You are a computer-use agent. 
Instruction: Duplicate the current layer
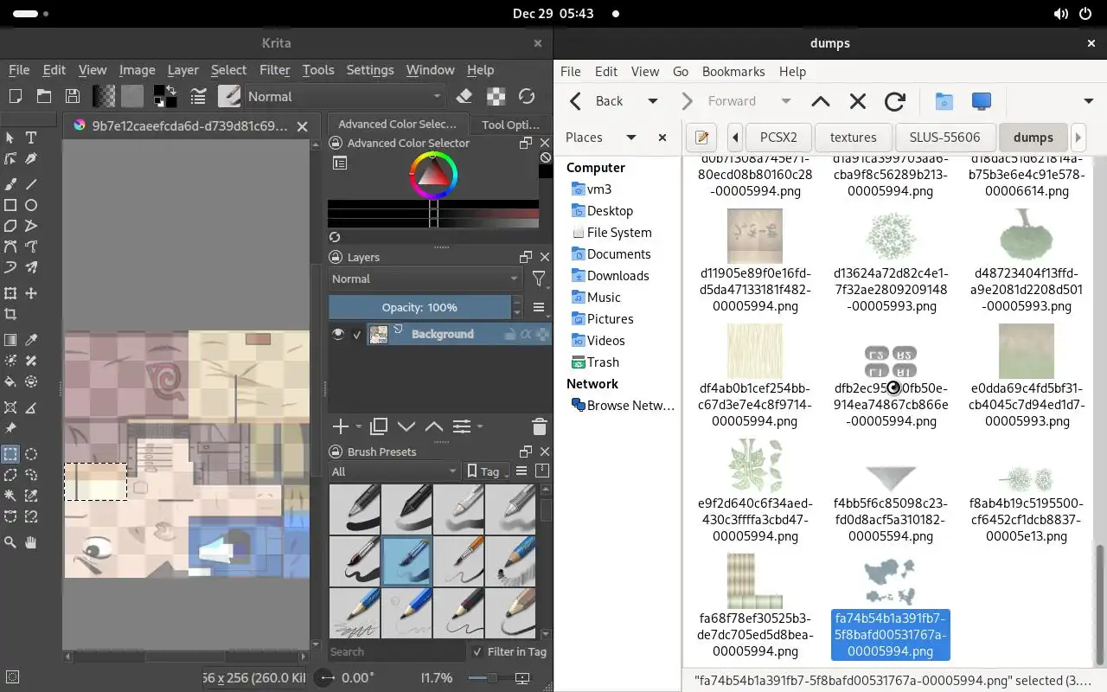[x=378, y=426]
